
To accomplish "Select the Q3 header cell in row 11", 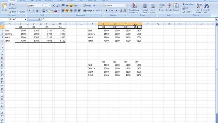I will [125, 61].
